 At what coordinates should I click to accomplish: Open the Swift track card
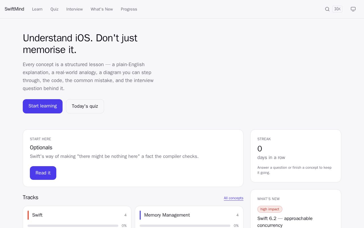[x=77, y=217]
